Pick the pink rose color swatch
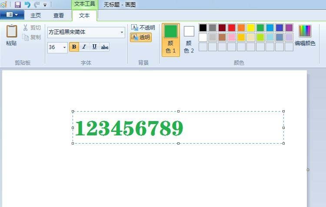 point(232,37)
